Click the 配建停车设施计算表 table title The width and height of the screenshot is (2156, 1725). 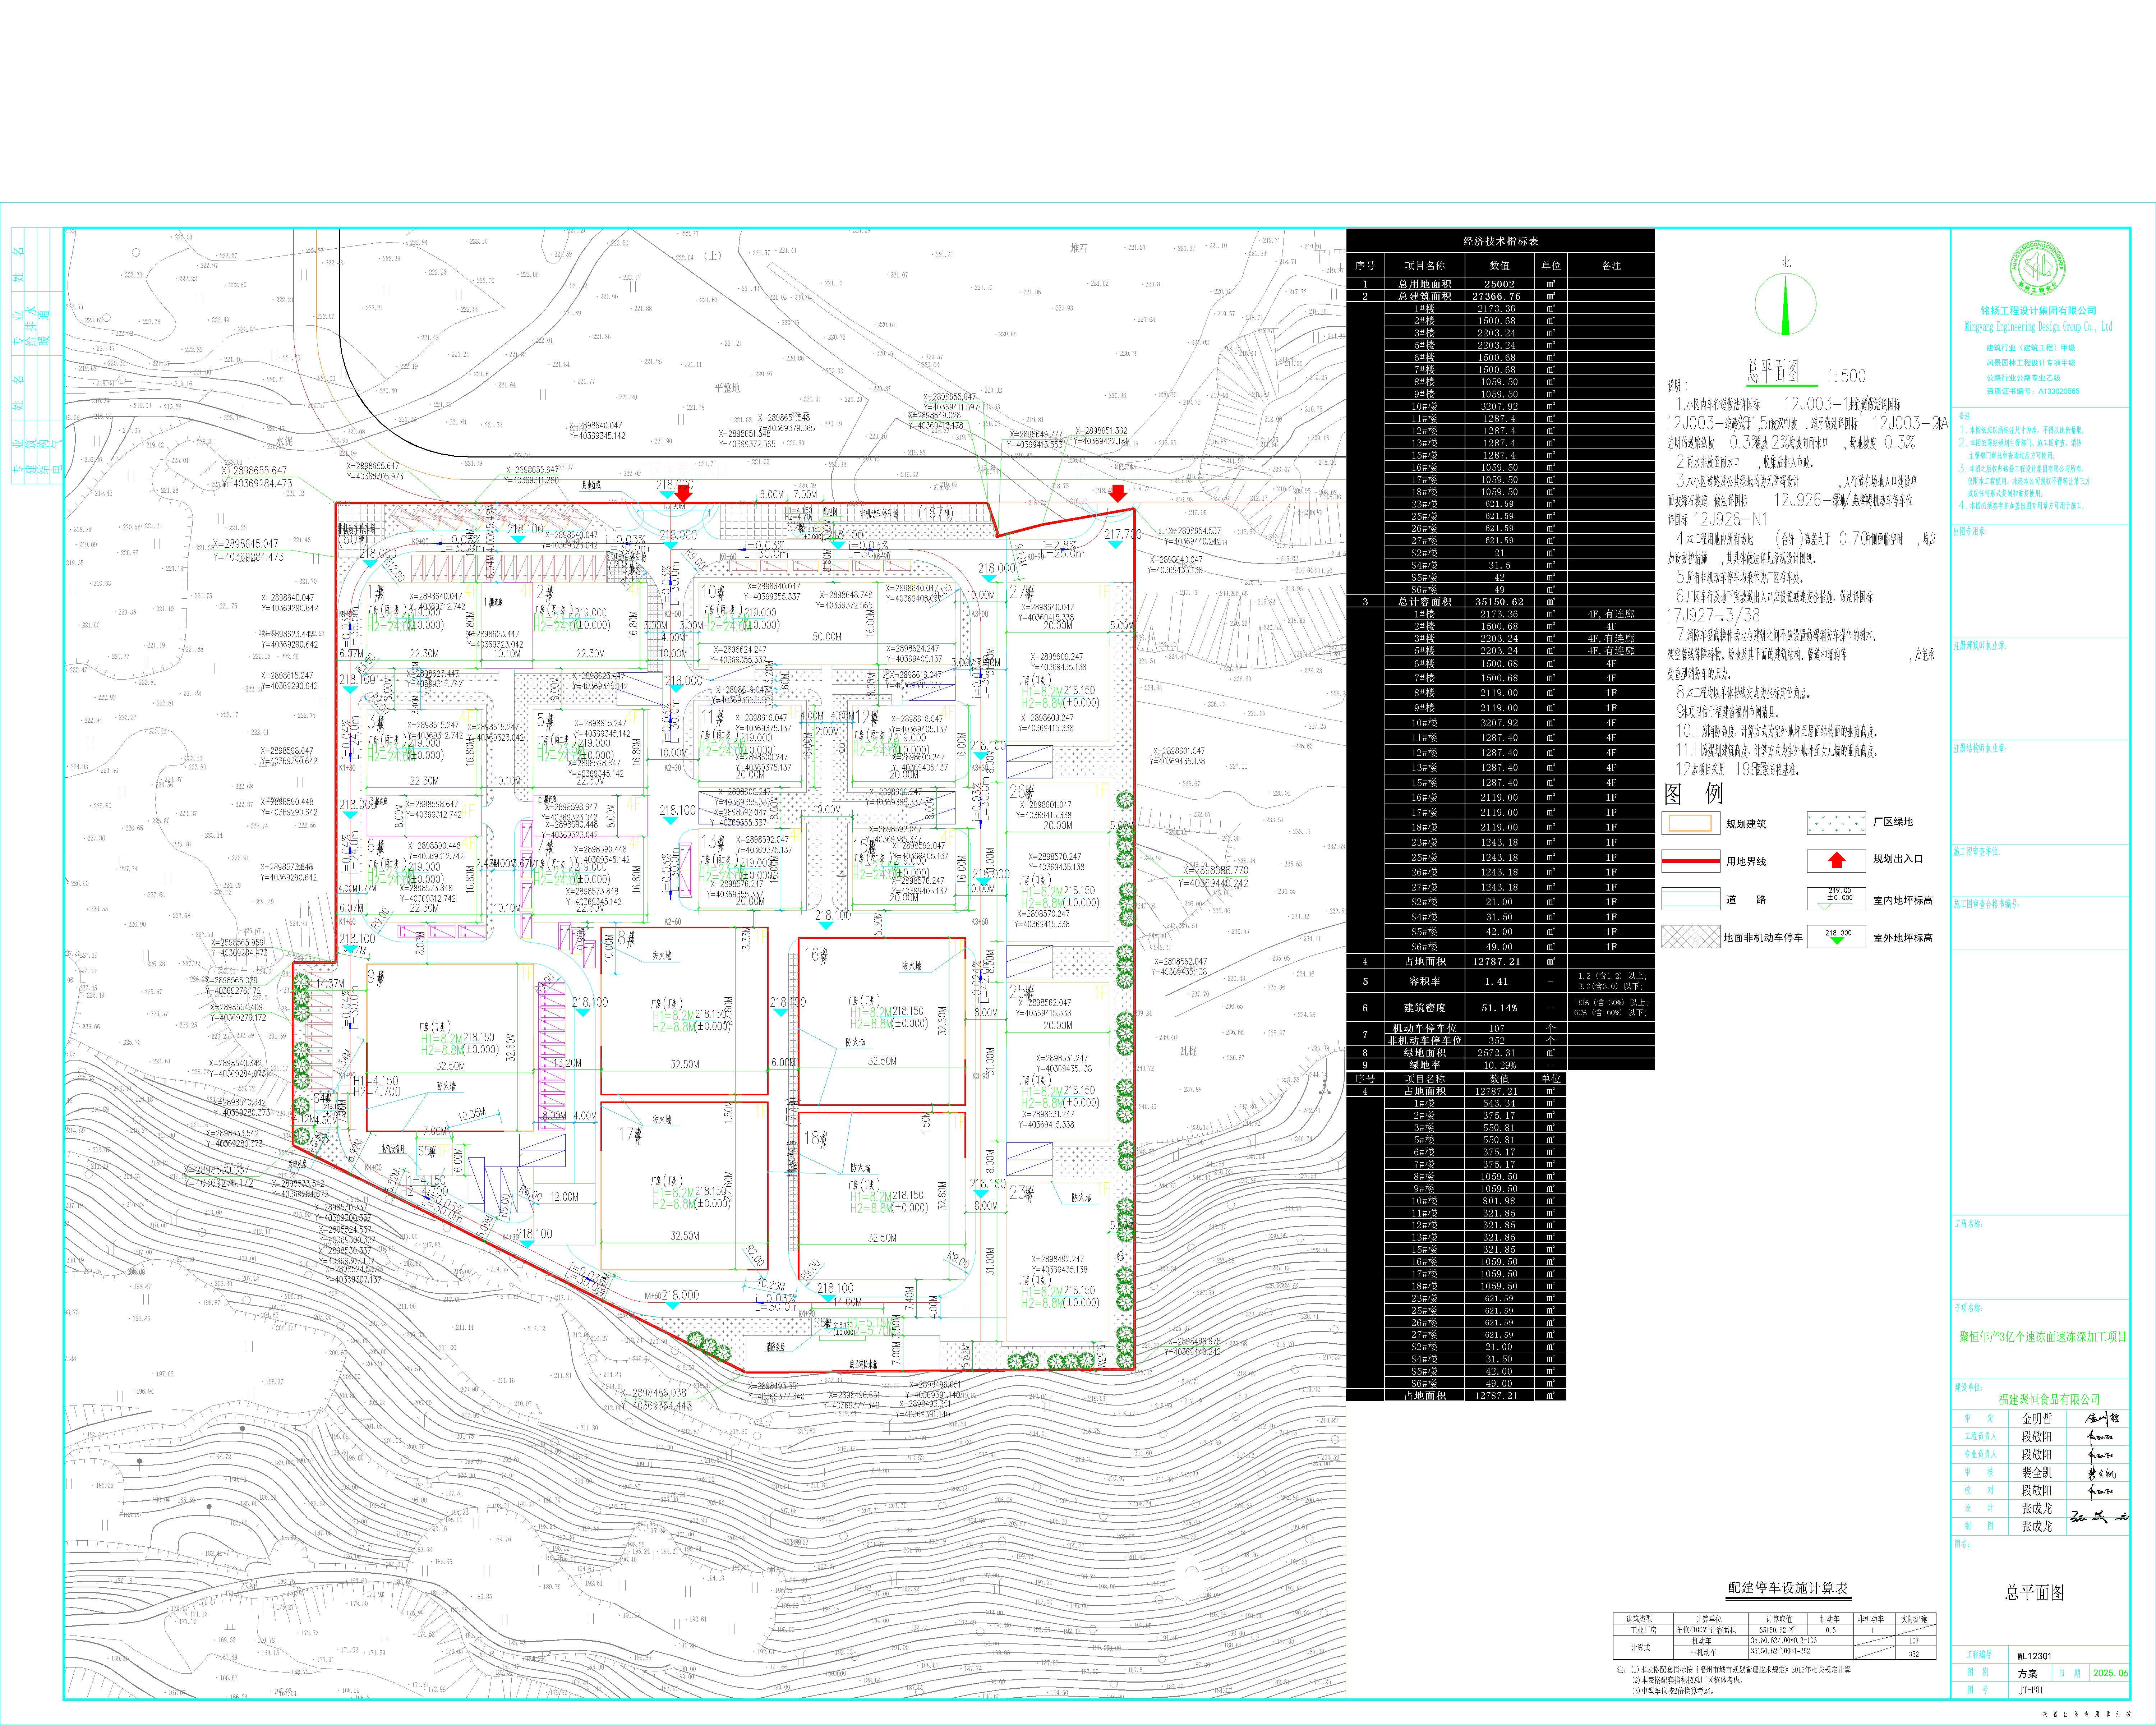pyautogui.click(x=1788, y=1588)
